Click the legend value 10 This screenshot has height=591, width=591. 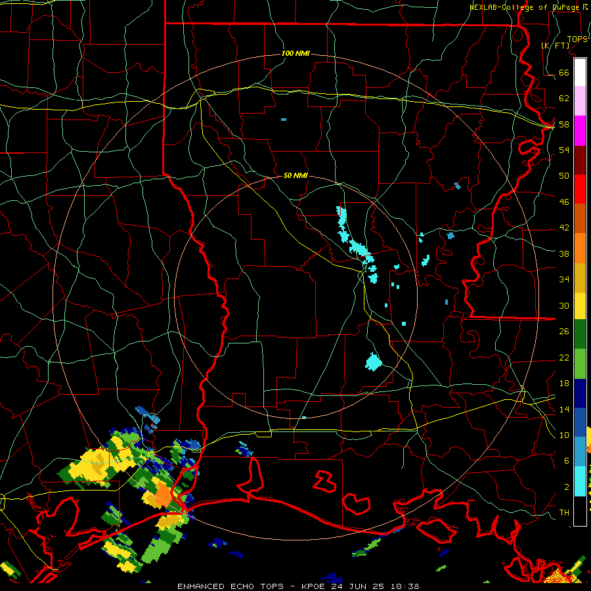(564, 435)
